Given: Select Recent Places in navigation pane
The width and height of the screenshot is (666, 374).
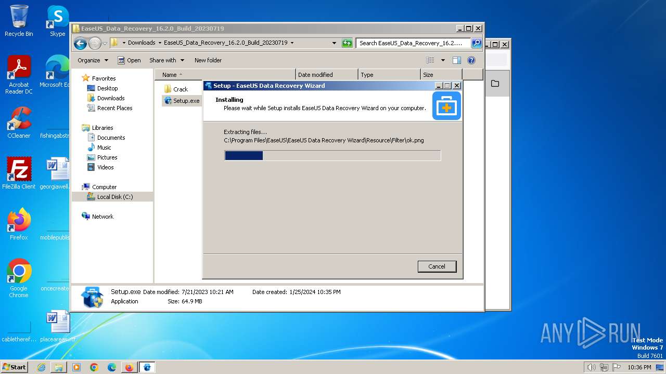Looking at the screenshot, I should tap(110, 108).
